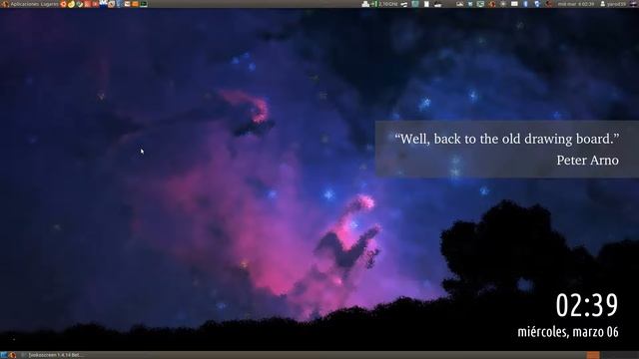Click the blue Facebook tray icon

tap(525, 4)
